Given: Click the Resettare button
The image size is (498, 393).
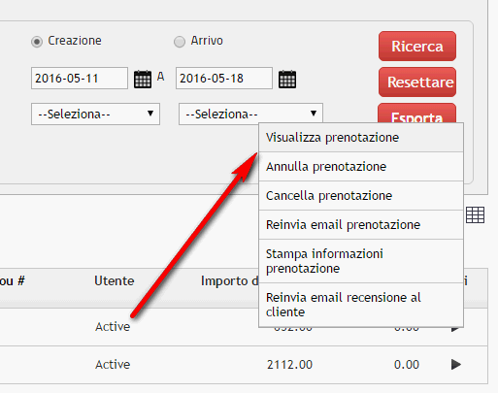Looking at the screenshot, I should [x=417, y=82].
